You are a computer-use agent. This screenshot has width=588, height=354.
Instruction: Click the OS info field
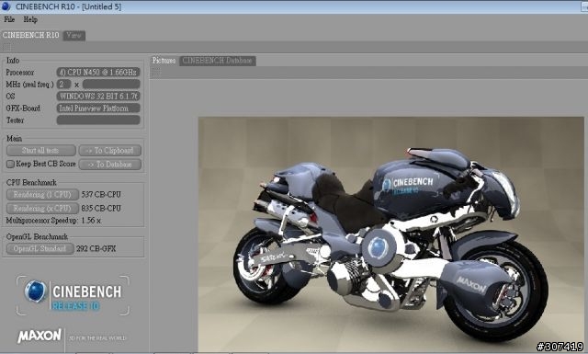click(98, 97)
